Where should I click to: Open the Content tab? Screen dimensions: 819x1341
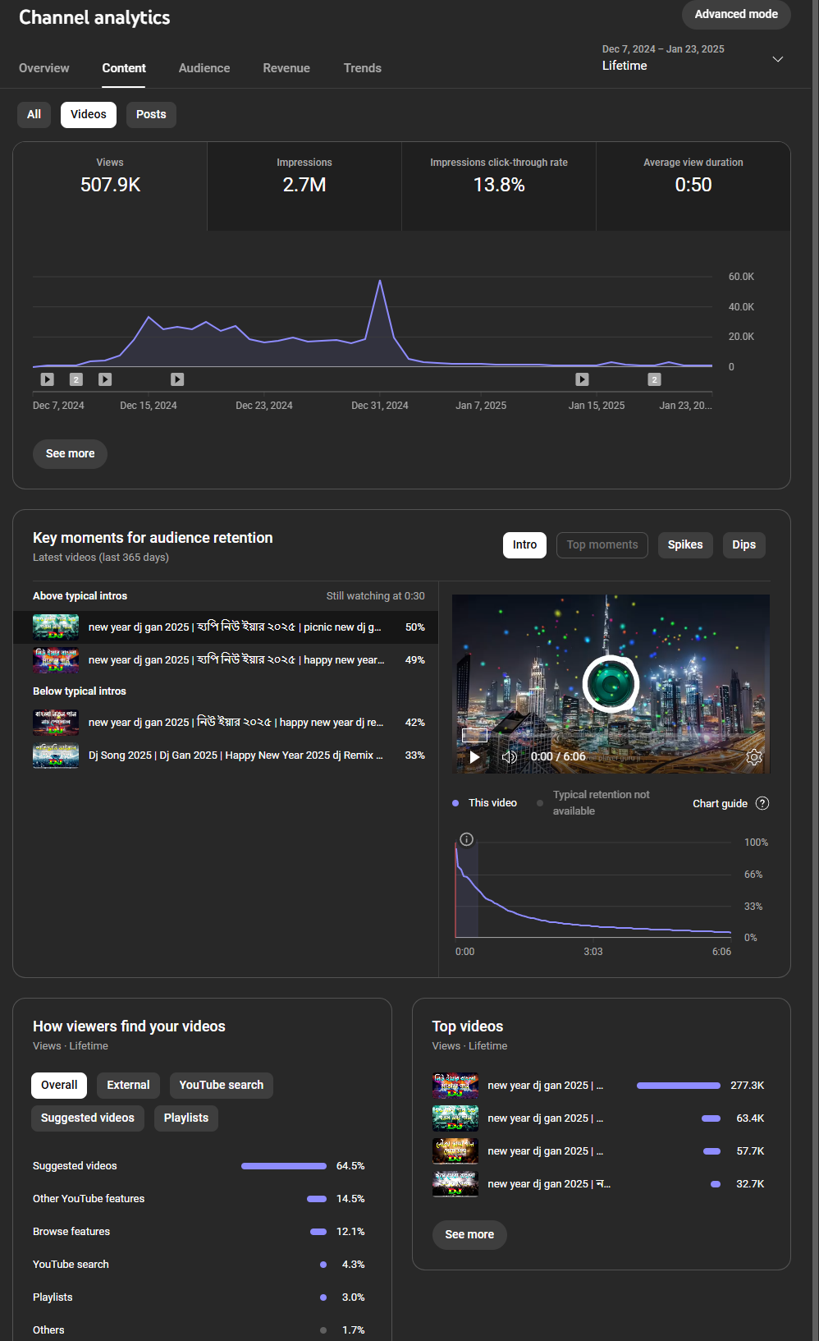[124, 68]
